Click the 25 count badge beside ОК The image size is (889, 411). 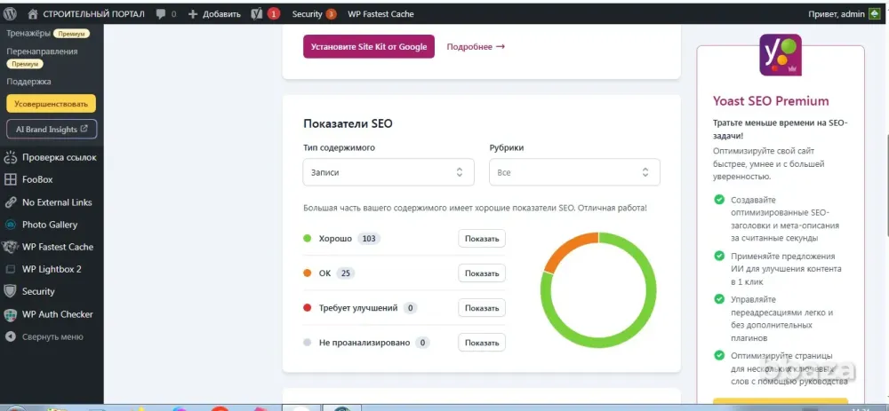coord(345,273)
